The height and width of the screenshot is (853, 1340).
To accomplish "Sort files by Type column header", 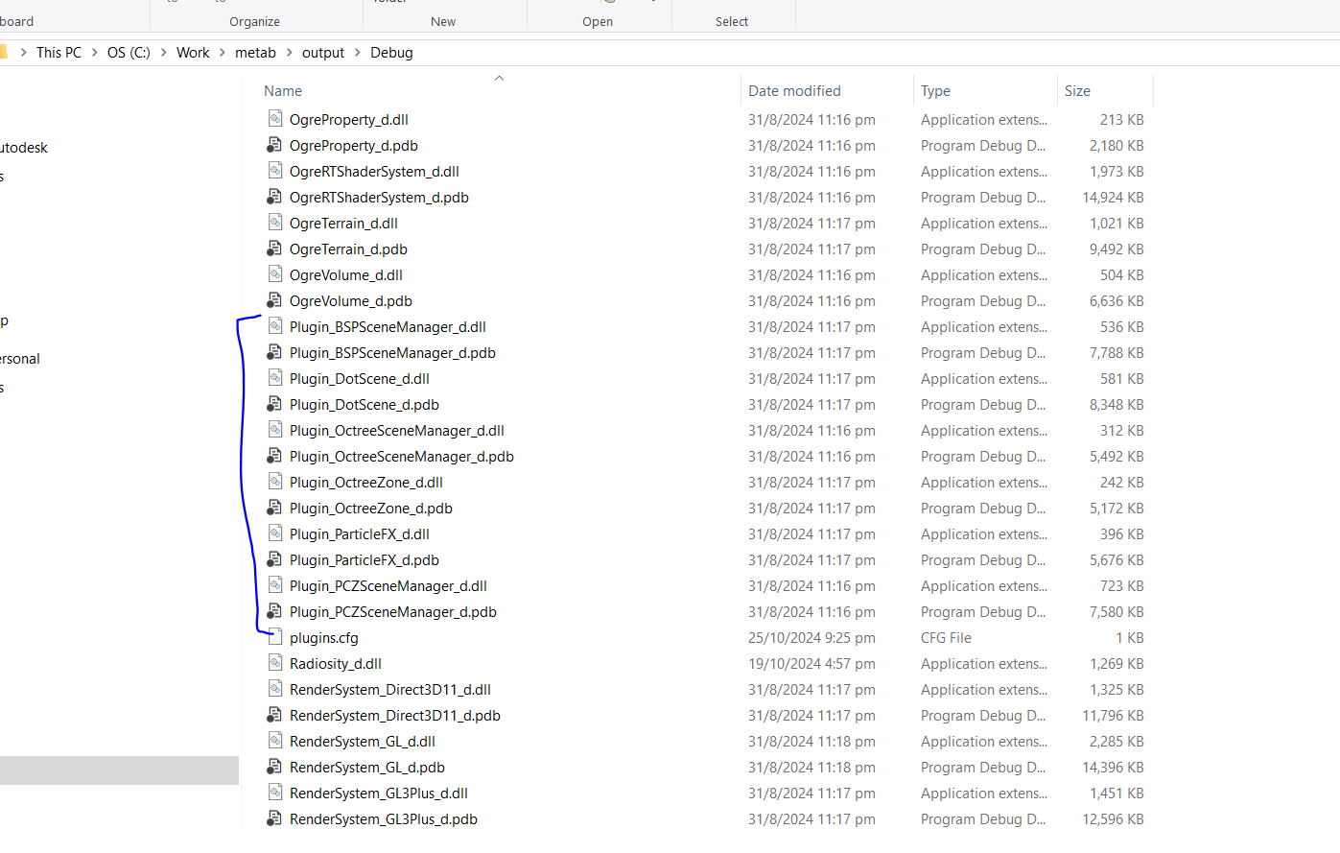I will (x=935, y=91).
